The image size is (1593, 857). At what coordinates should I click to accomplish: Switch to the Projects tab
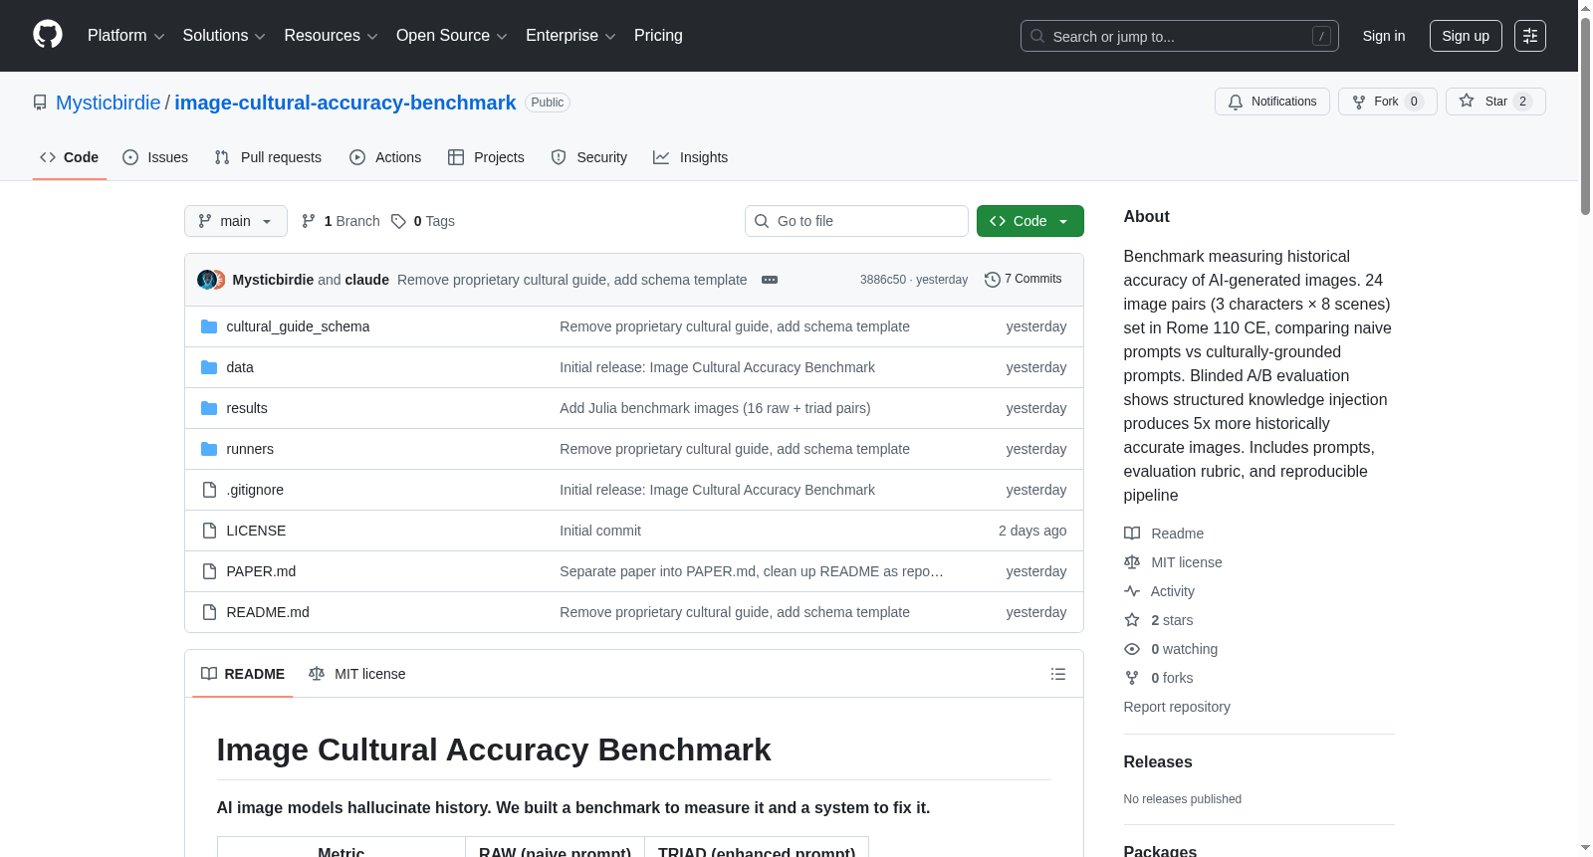coord(486,157)
